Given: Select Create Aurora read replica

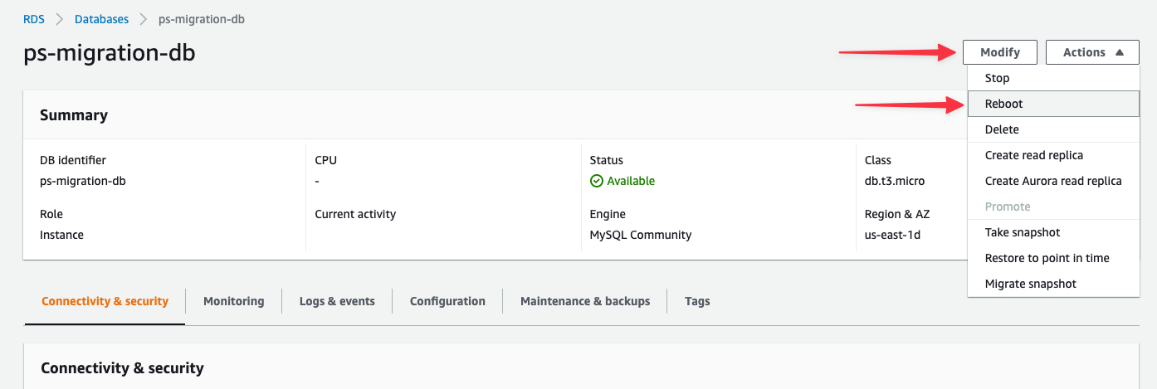Looking at the screenshot, I should [1053, 181].
